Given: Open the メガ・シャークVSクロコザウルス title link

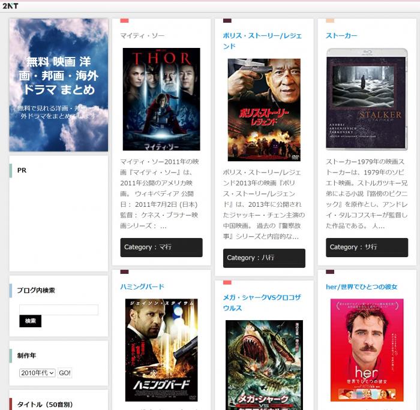Looking at the screenshot, I should pos(262,303).
